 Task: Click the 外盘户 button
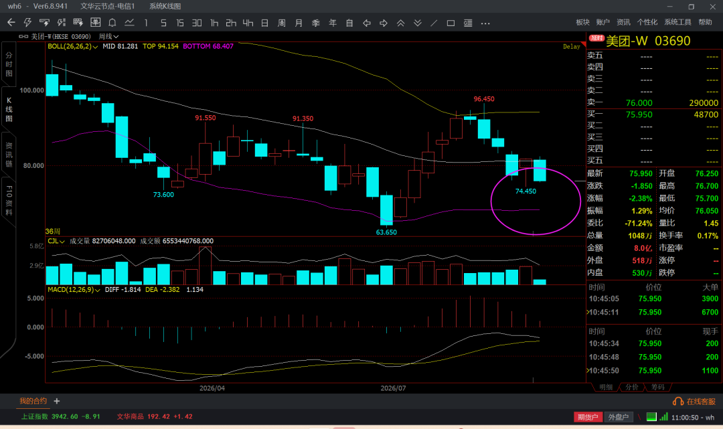(x=619, y=417)
